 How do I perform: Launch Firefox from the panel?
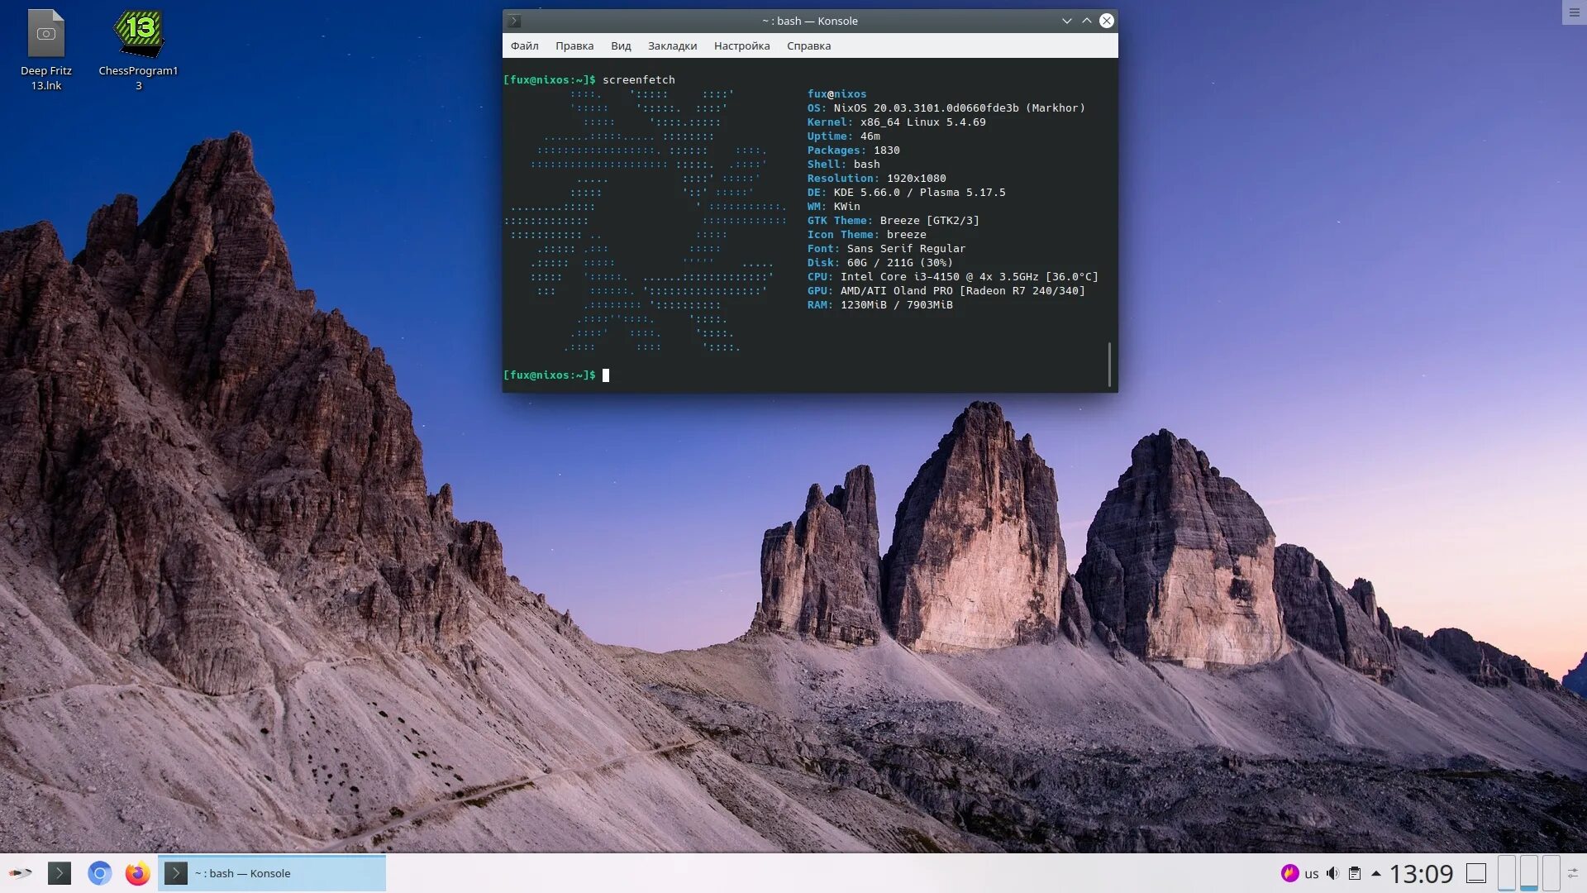(138, 873)
